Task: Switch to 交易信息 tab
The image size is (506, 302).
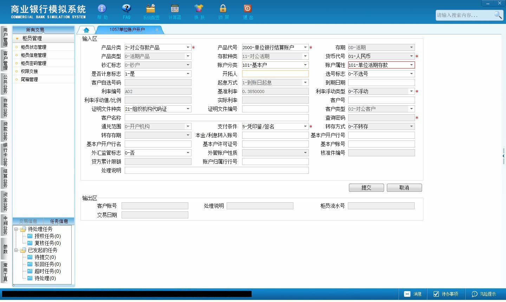Action: click(x=28, y=221)
